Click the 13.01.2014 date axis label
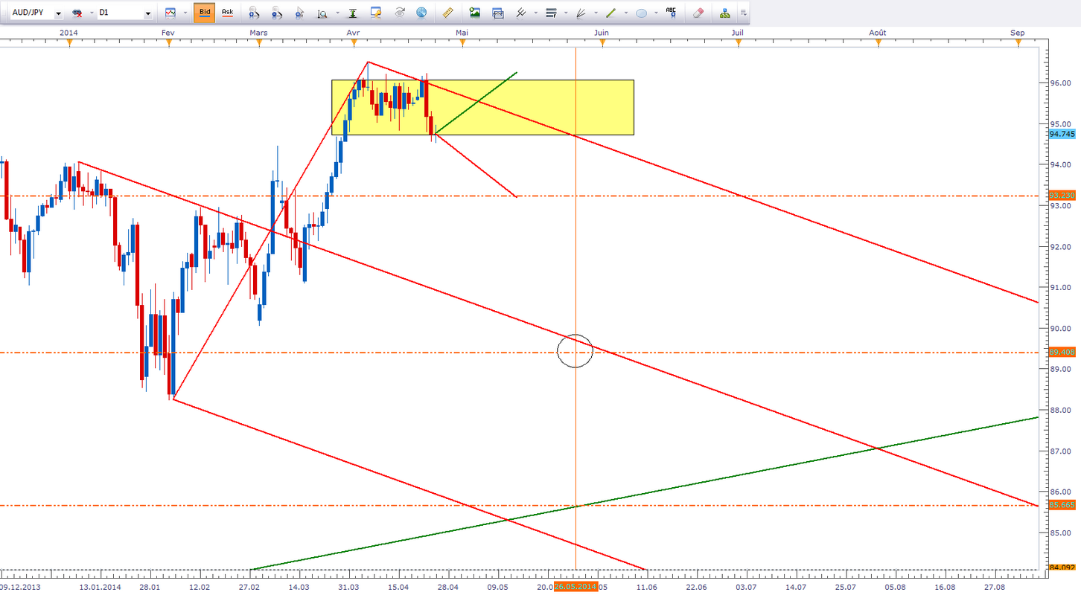This screenshot has width=1081, height=595. 101,587
